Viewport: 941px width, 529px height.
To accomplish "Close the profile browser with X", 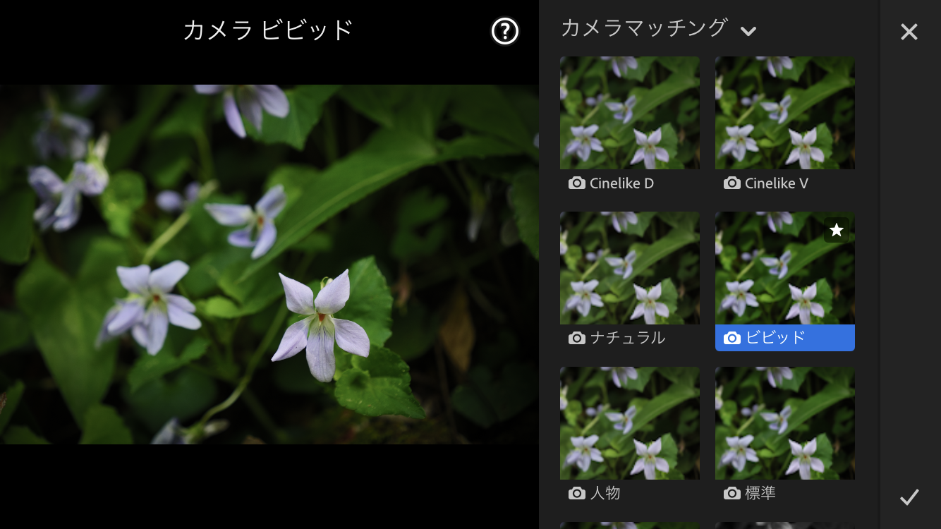I will click(x=909, y=32).
